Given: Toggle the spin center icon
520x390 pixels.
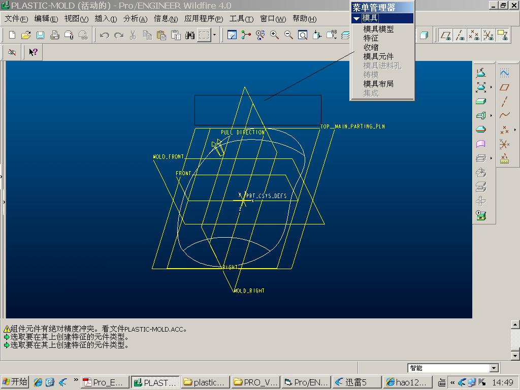Looking at the screenshot, I should point(246,35).
